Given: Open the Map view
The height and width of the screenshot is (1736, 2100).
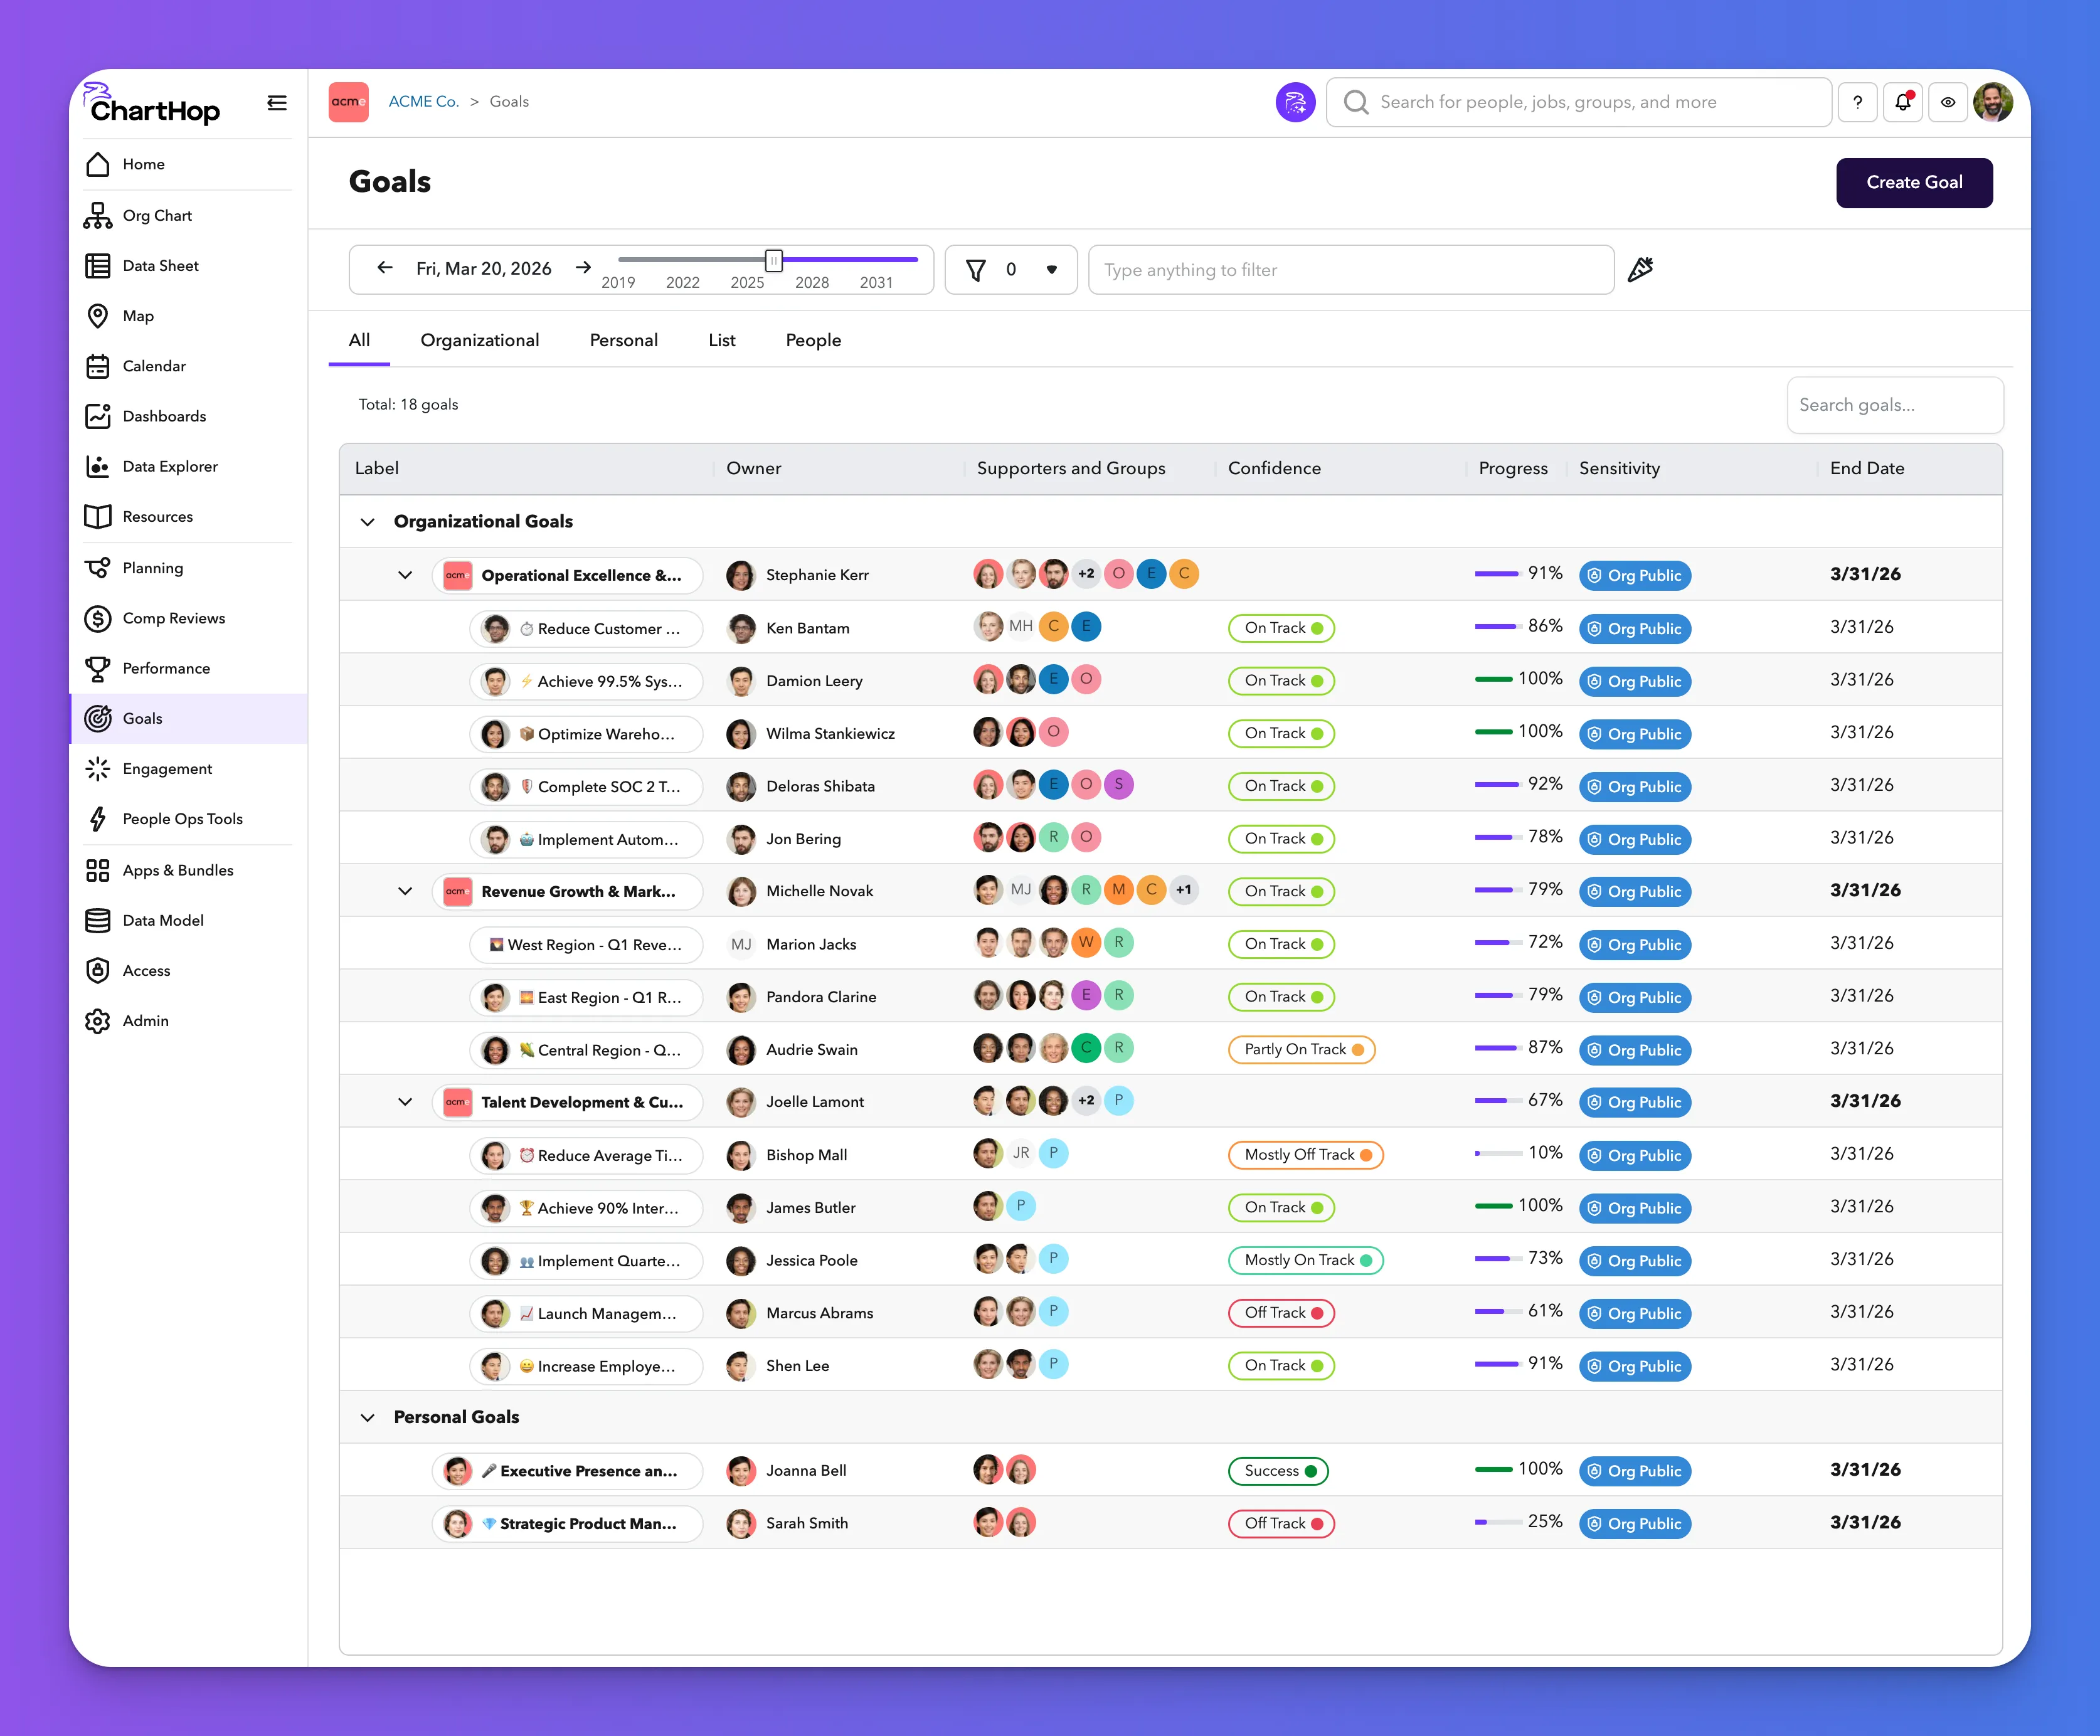Looking at the screenshot, I should (188, 316).
